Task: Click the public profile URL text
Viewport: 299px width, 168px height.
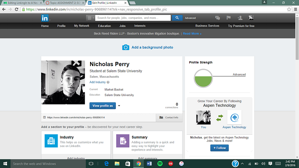Action: (x=76, y=118)
